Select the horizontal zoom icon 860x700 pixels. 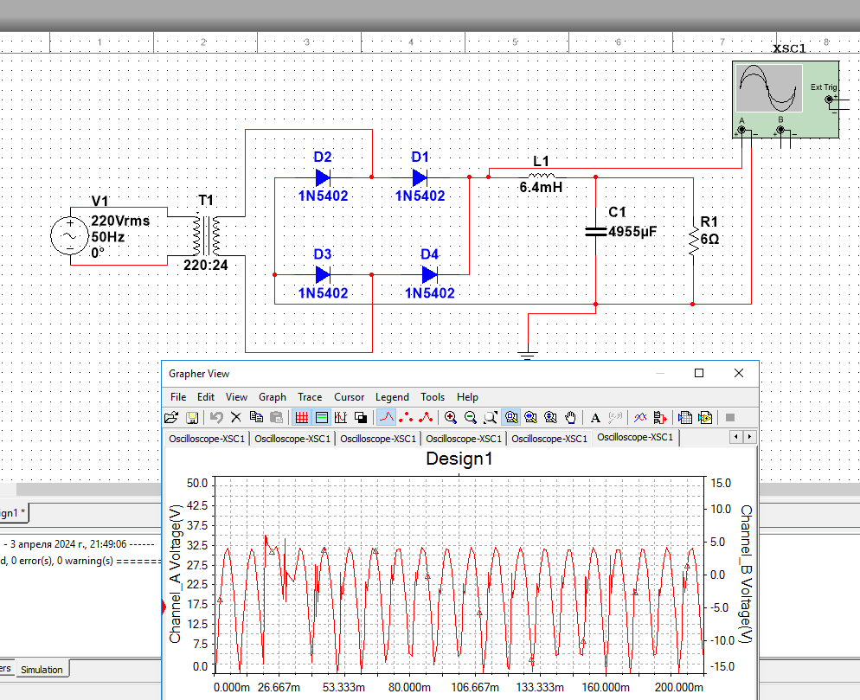(x=530, y=418)
